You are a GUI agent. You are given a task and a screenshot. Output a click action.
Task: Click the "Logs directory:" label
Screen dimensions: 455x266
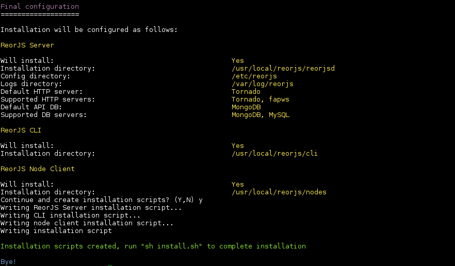pos(31,84)
